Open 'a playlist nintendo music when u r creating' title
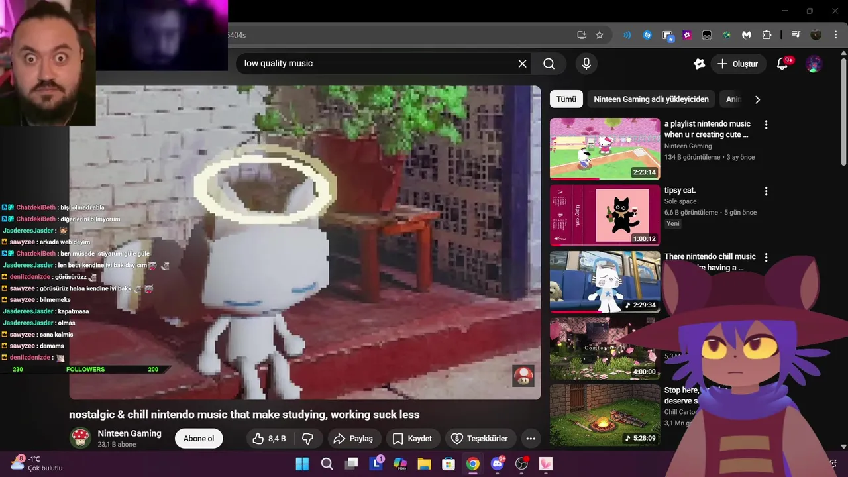 point(708,129)
